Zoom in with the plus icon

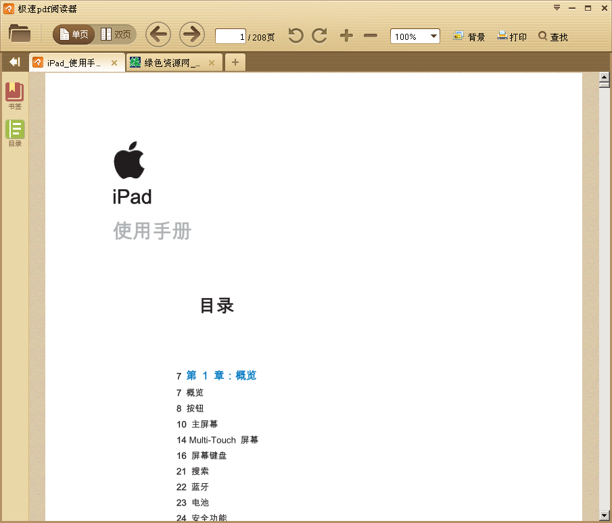346,36
